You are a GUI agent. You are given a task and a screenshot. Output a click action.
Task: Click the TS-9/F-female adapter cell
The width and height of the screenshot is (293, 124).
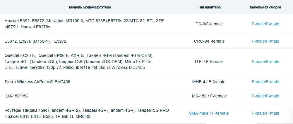coord(209,24)
